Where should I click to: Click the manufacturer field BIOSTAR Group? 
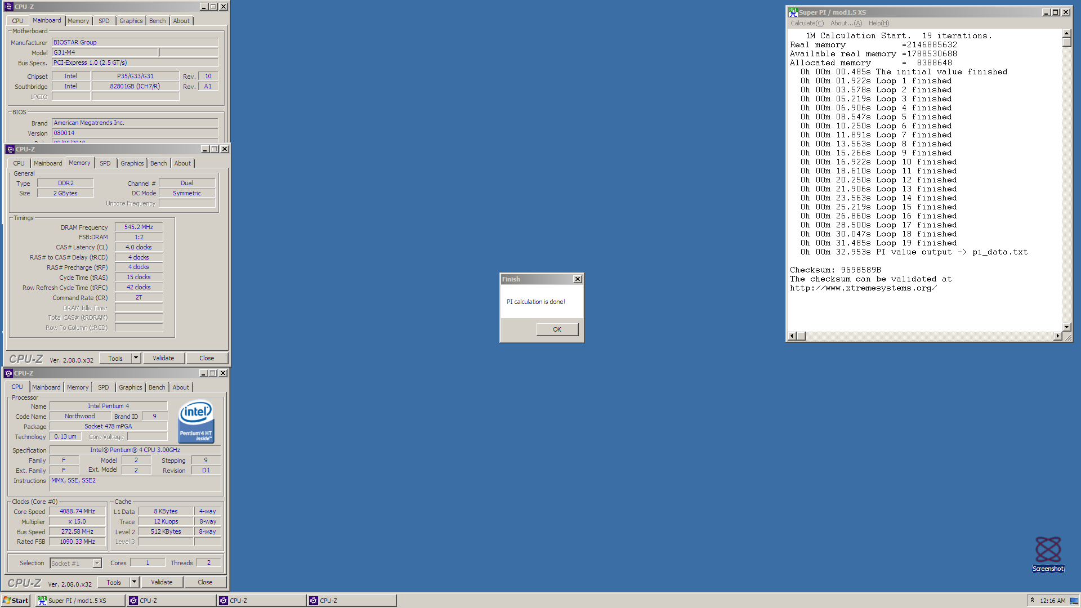pos(135,42)
